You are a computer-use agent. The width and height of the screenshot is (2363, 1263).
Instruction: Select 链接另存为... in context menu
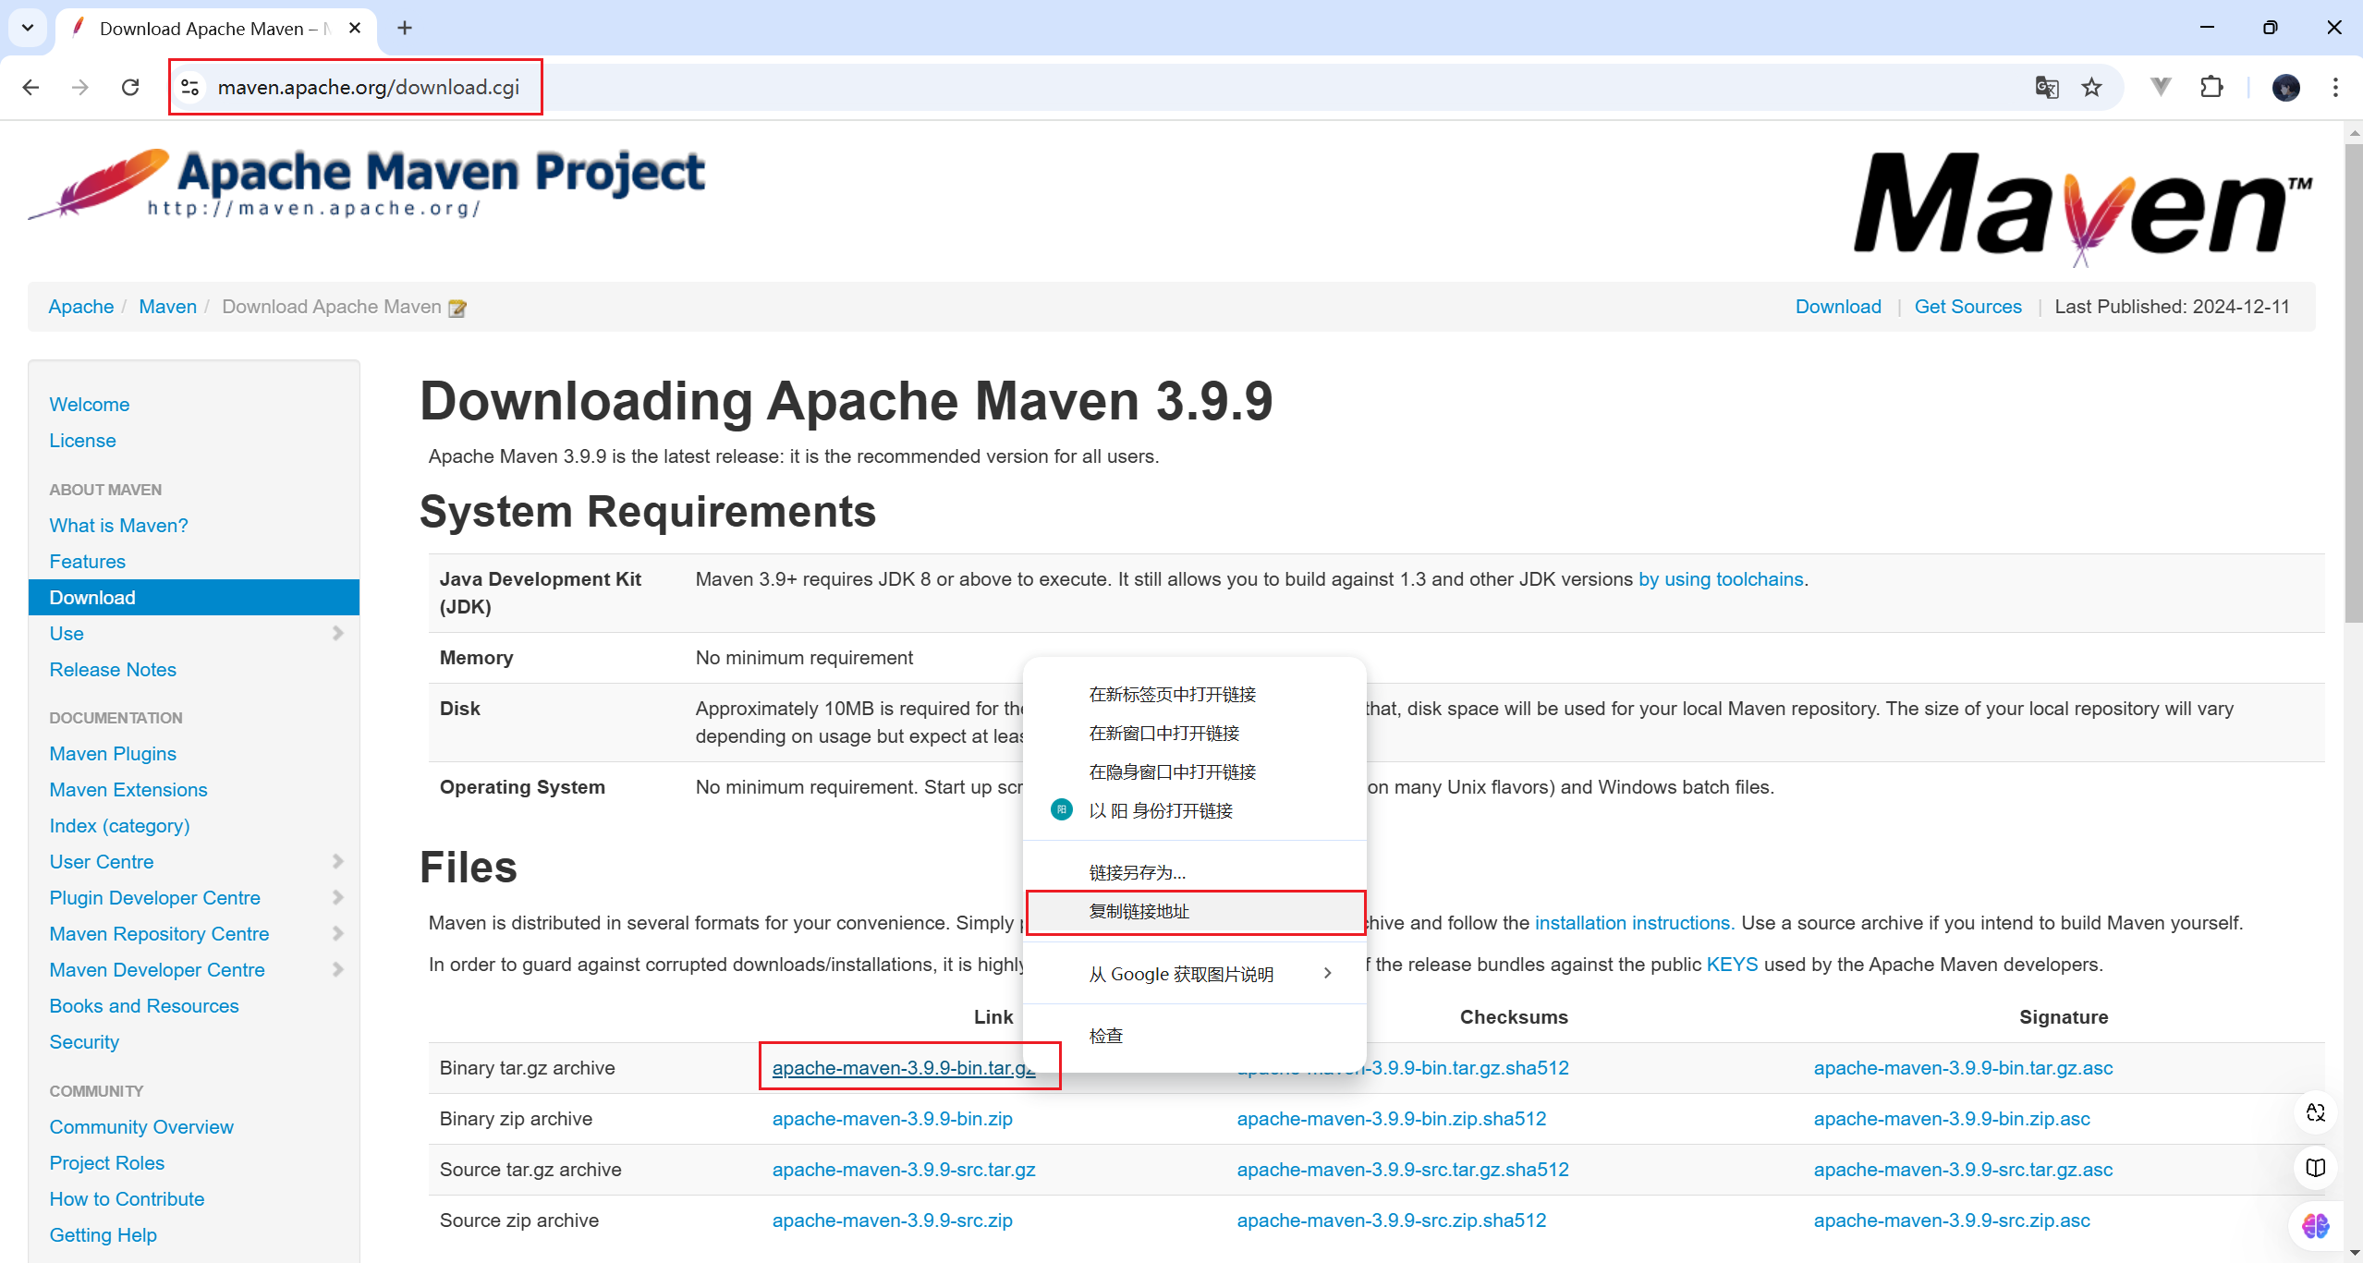coord(1195,872)
